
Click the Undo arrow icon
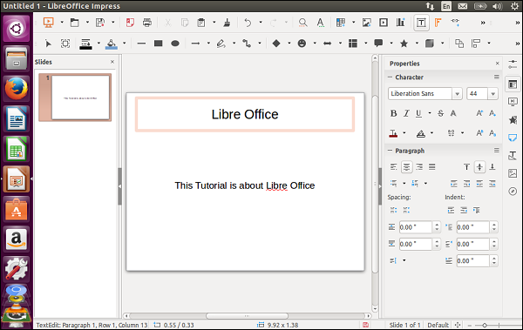tap(248, 23)
